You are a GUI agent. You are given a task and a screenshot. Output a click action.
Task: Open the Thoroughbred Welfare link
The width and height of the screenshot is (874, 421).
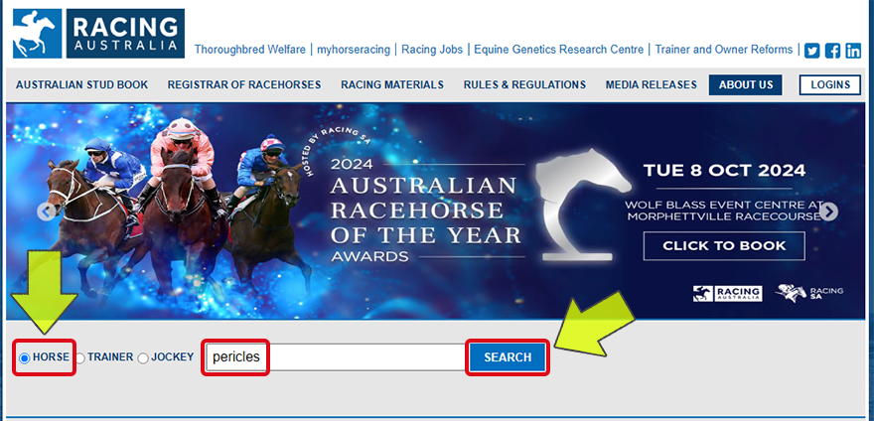click(x=250, y=50)
